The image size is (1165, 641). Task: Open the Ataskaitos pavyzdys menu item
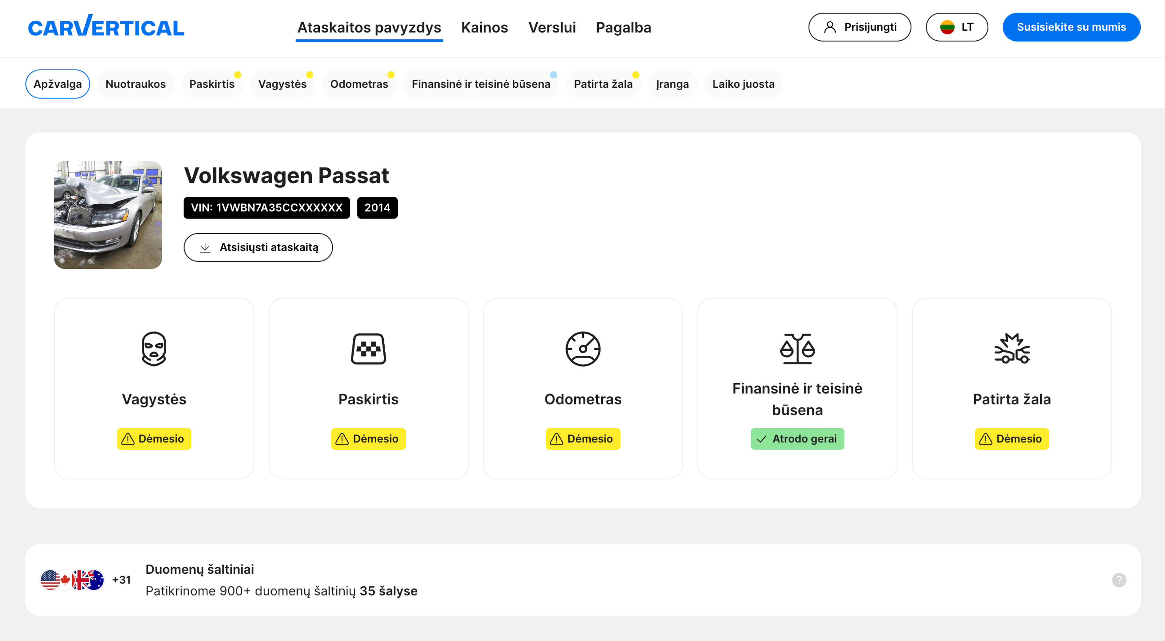pyautogui.click(x=369, y=28)
